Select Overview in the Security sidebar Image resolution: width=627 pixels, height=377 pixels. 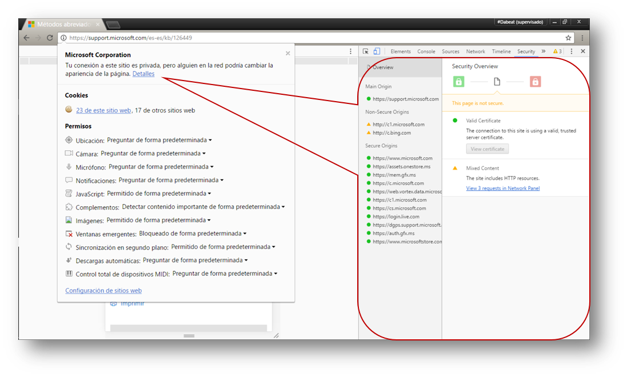(x=400, y=67)
